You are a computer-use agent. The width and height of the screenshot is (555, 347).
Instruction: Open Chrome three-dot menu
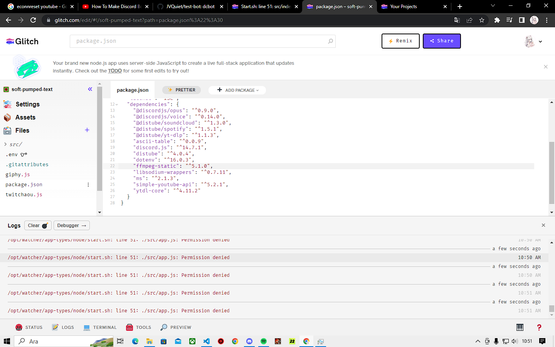click(547, 20)
